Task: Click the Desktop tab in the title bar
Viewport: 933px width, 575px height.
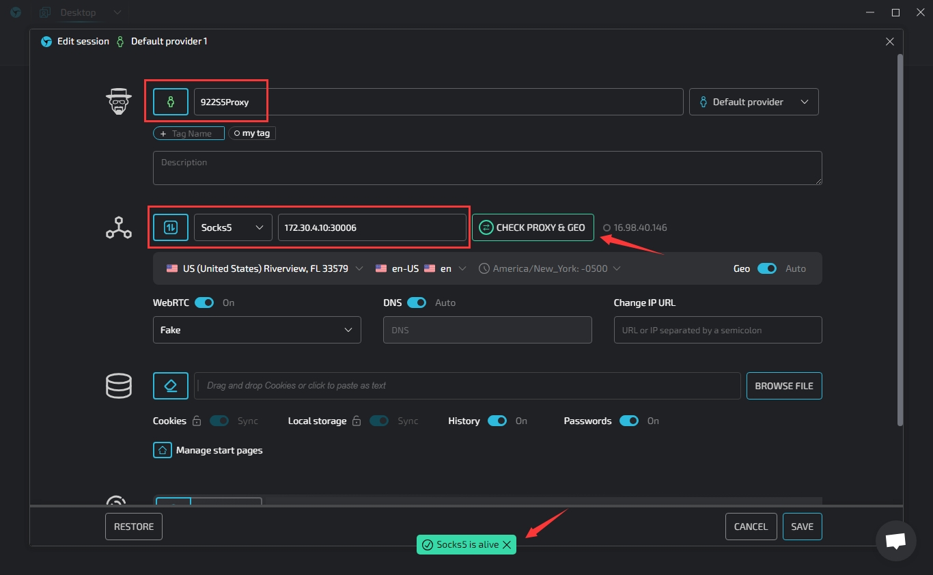Action: point(78,12)
